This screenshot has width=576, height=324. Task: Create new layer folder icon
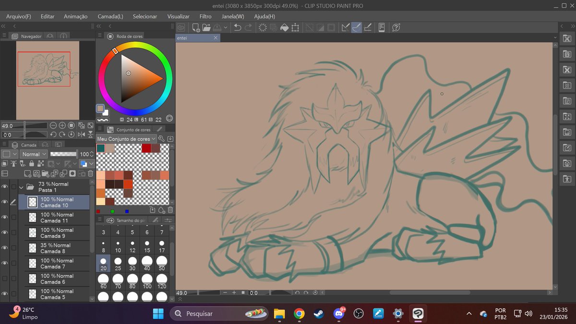point(46,174)
